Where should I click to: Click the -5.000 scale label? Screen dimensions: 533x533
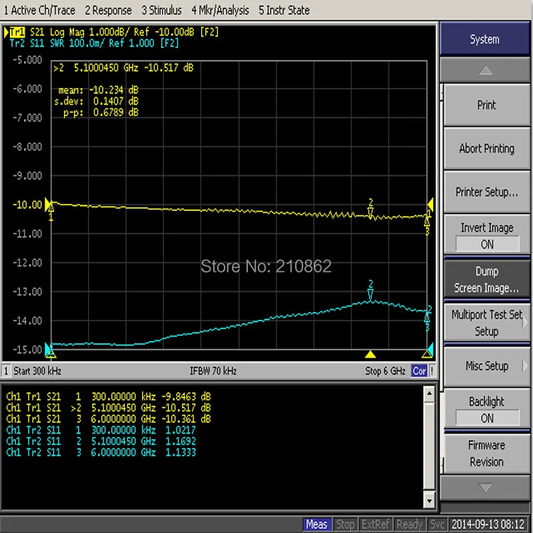27,60
